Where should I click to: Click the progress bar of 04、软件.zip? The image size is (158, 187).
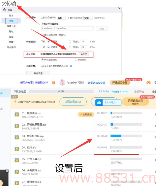pos(126,147)
